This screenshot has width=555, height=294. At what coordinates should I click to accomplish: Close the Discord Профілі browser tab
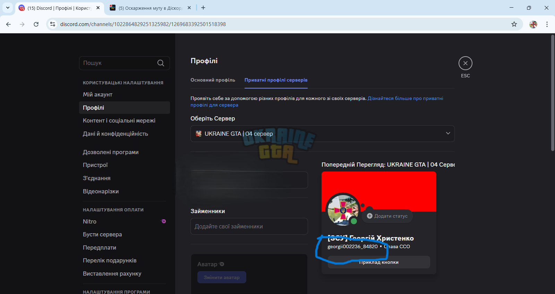[98, 8]
